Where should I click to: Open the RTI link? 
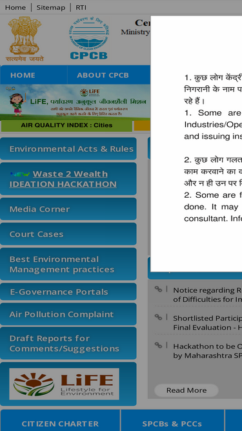[x=81, y=7]
